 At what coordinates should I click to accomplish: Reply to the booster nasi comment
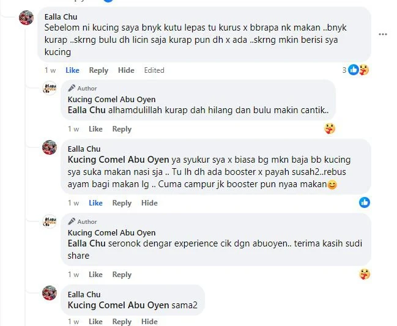122,203
